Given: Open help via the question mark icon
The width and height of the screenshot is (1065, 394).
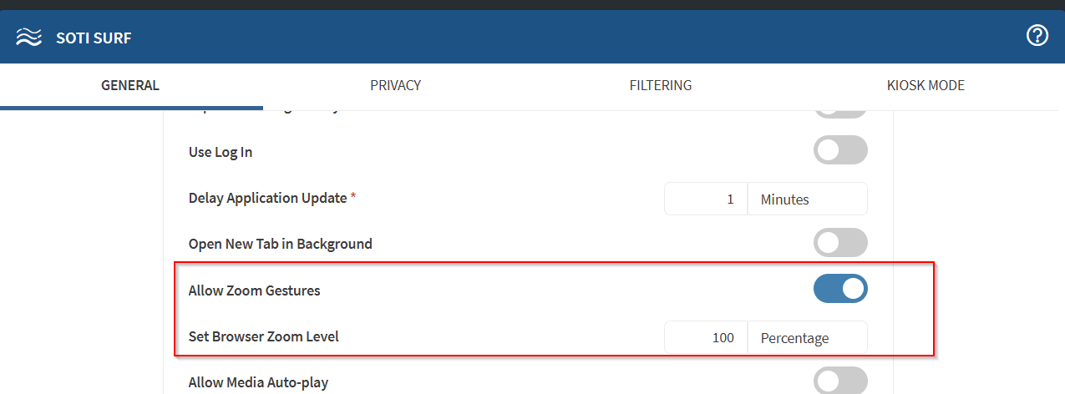Looking at the screenshot, I should 1037,36.
